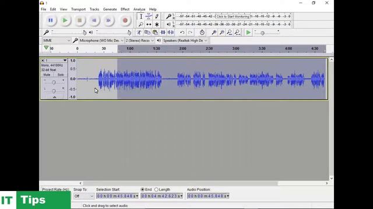
Task: Click to Start Monitoring in record meter
Action: 233,16
